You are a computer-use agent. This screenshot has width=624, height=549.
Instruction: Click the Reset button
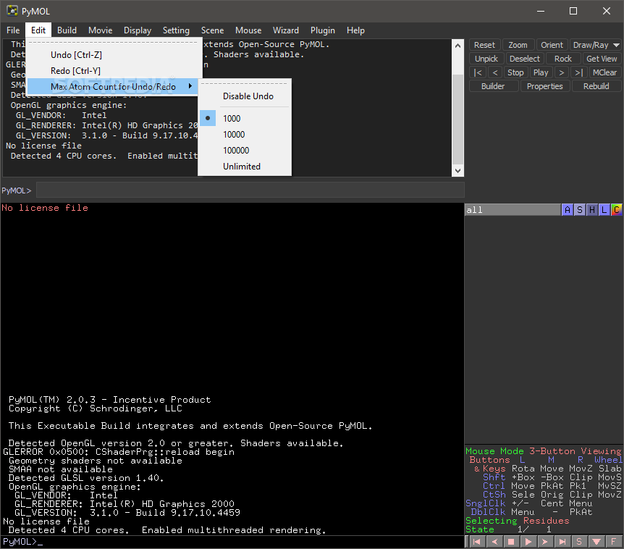coord(484,45)
